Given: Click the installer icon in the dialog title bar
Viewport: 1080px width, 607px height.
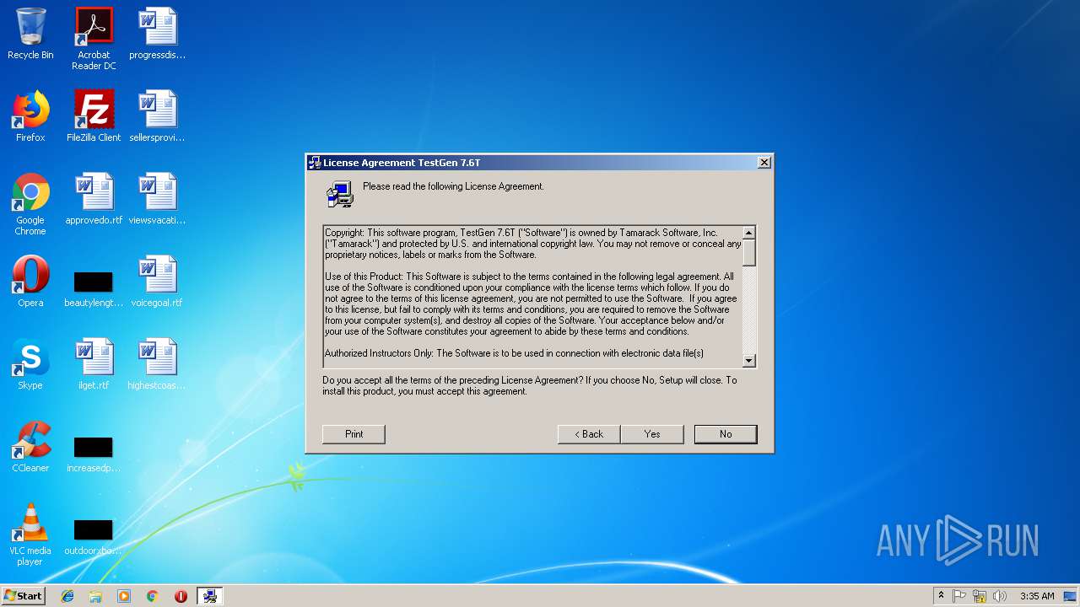Looking at the screenshot, I should [x=315, y=163].
